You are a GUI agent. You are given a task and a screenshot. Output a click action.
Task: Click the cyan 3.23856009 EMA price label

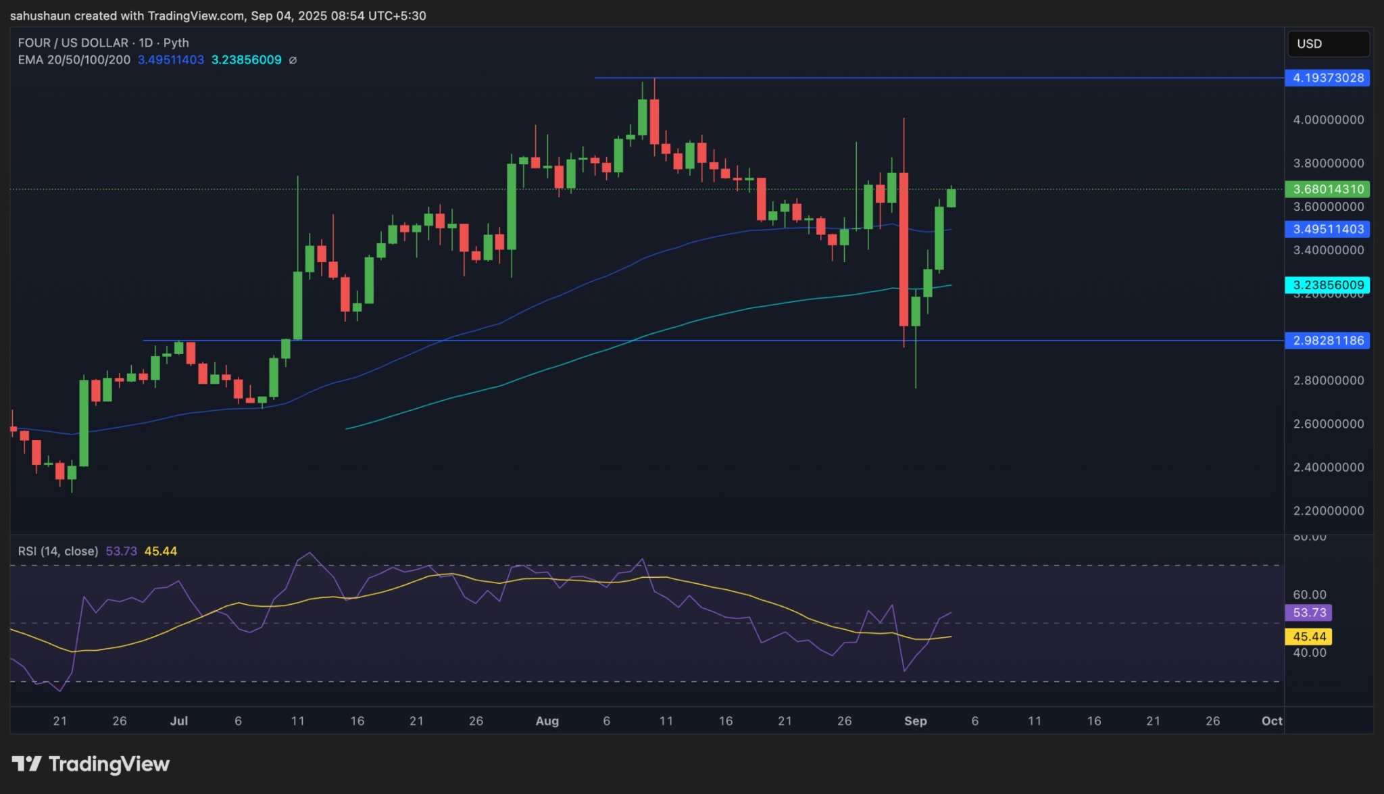1327,285
